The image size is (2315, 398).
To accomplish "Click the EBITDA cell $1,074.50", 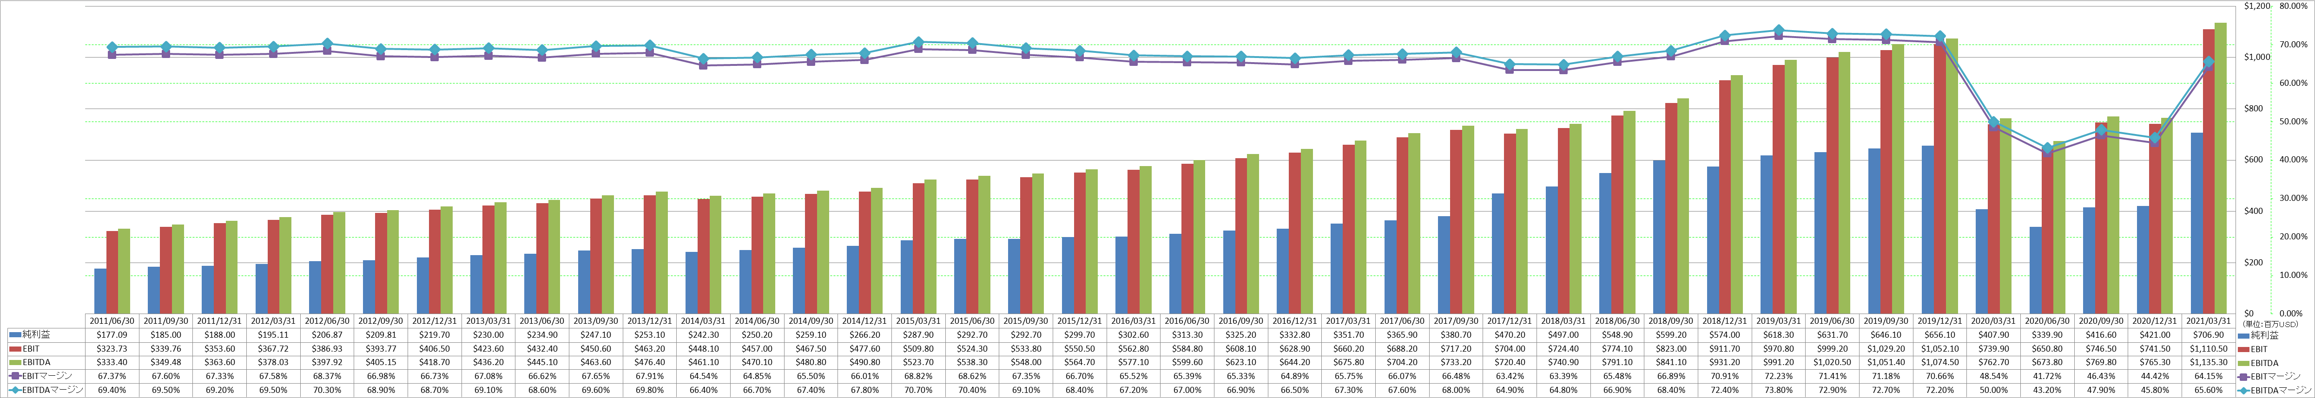I will 1939,362.
